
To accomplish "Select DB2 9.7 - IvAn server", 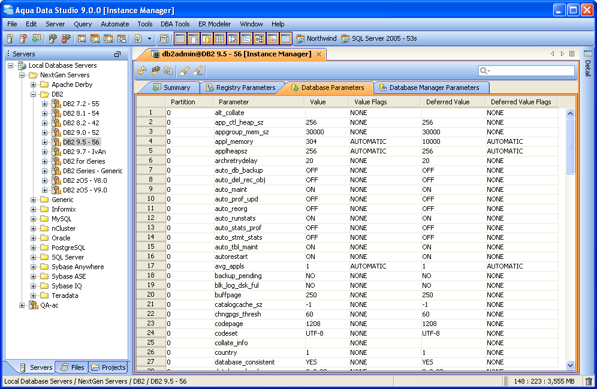I will click(x=84, y=152).
